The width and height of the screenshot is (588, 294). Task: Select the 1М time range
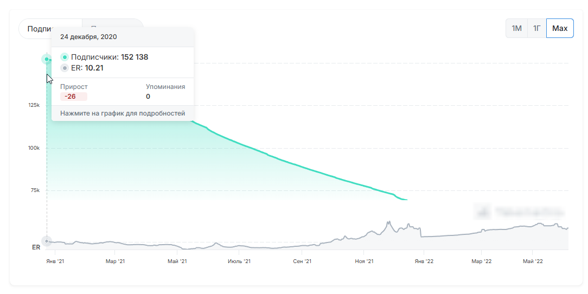point(516,28)
